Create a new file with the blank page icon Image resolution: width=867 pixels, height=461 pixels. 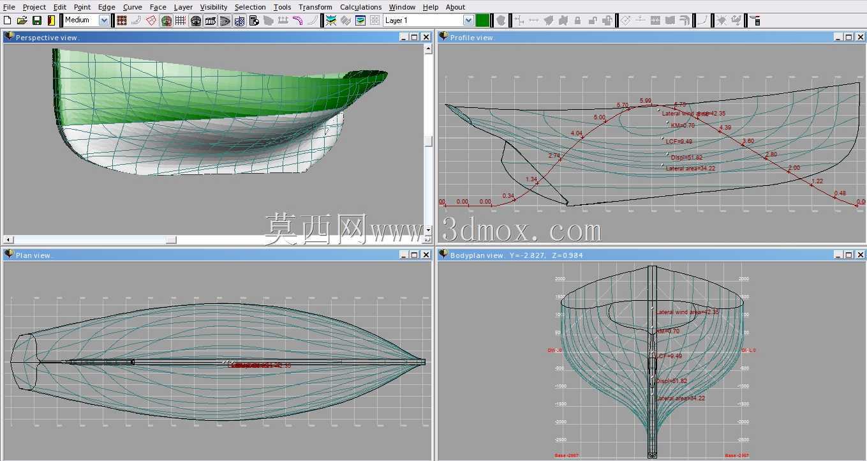pos(7,20)
